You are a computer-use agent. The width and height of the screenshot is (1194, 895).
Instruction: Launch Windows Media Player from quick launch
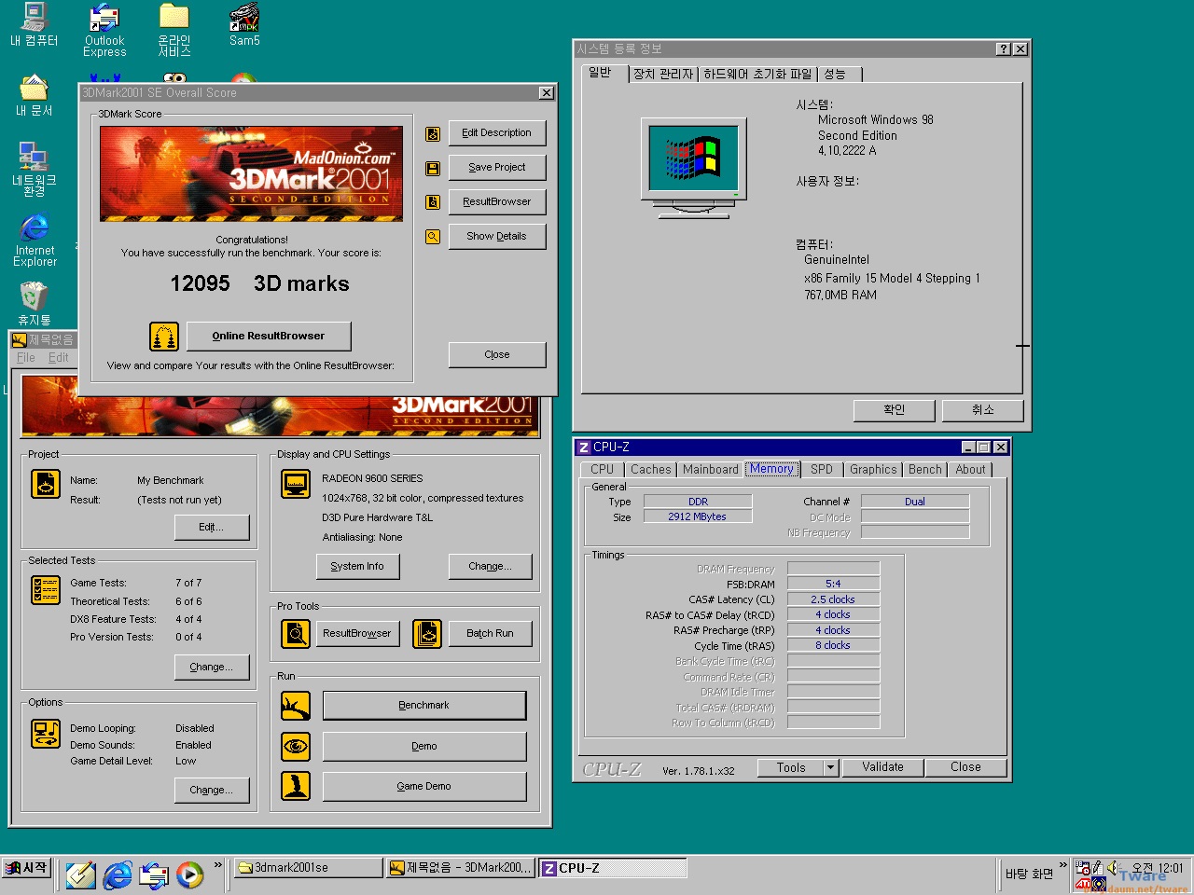pyautogui.click(x=189, y=874)
